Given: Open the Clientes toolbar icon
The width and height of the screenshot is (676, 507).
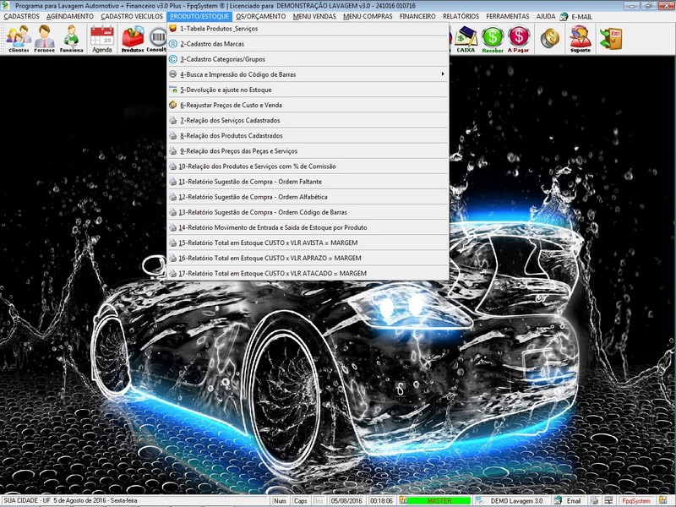Looking at the screenshot, I should tap(19, 38).
